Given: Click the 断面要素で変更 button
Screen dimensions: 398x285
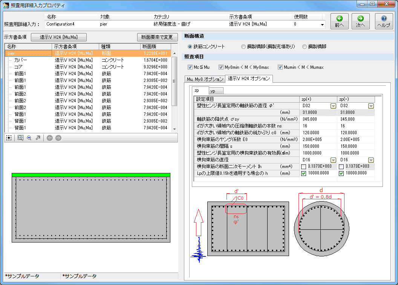Looking at the screenshot, I should coord(157,37).
